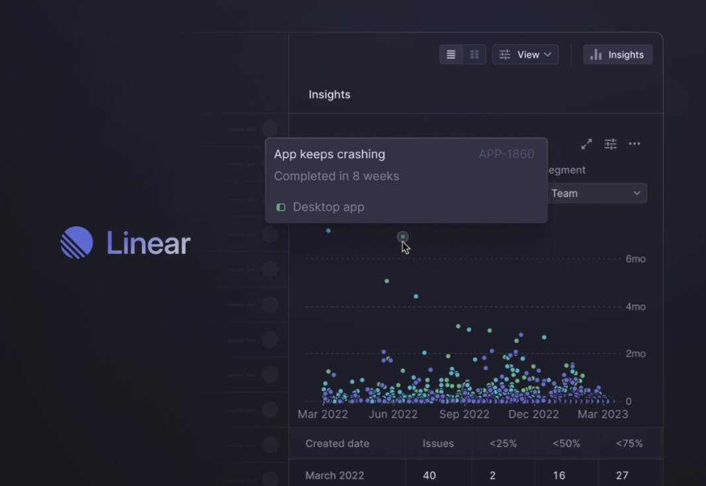The height and width of the screenshot is (486, 706).
Task: Click the Sep 2022 axis label
Action: point(464,414)
